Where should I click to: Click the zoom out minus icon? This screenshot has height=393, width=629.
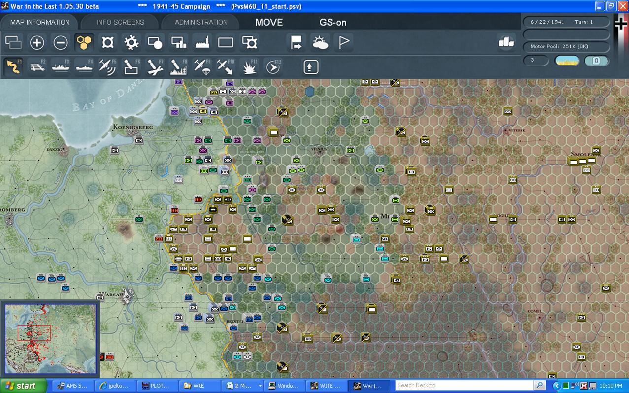61,43
